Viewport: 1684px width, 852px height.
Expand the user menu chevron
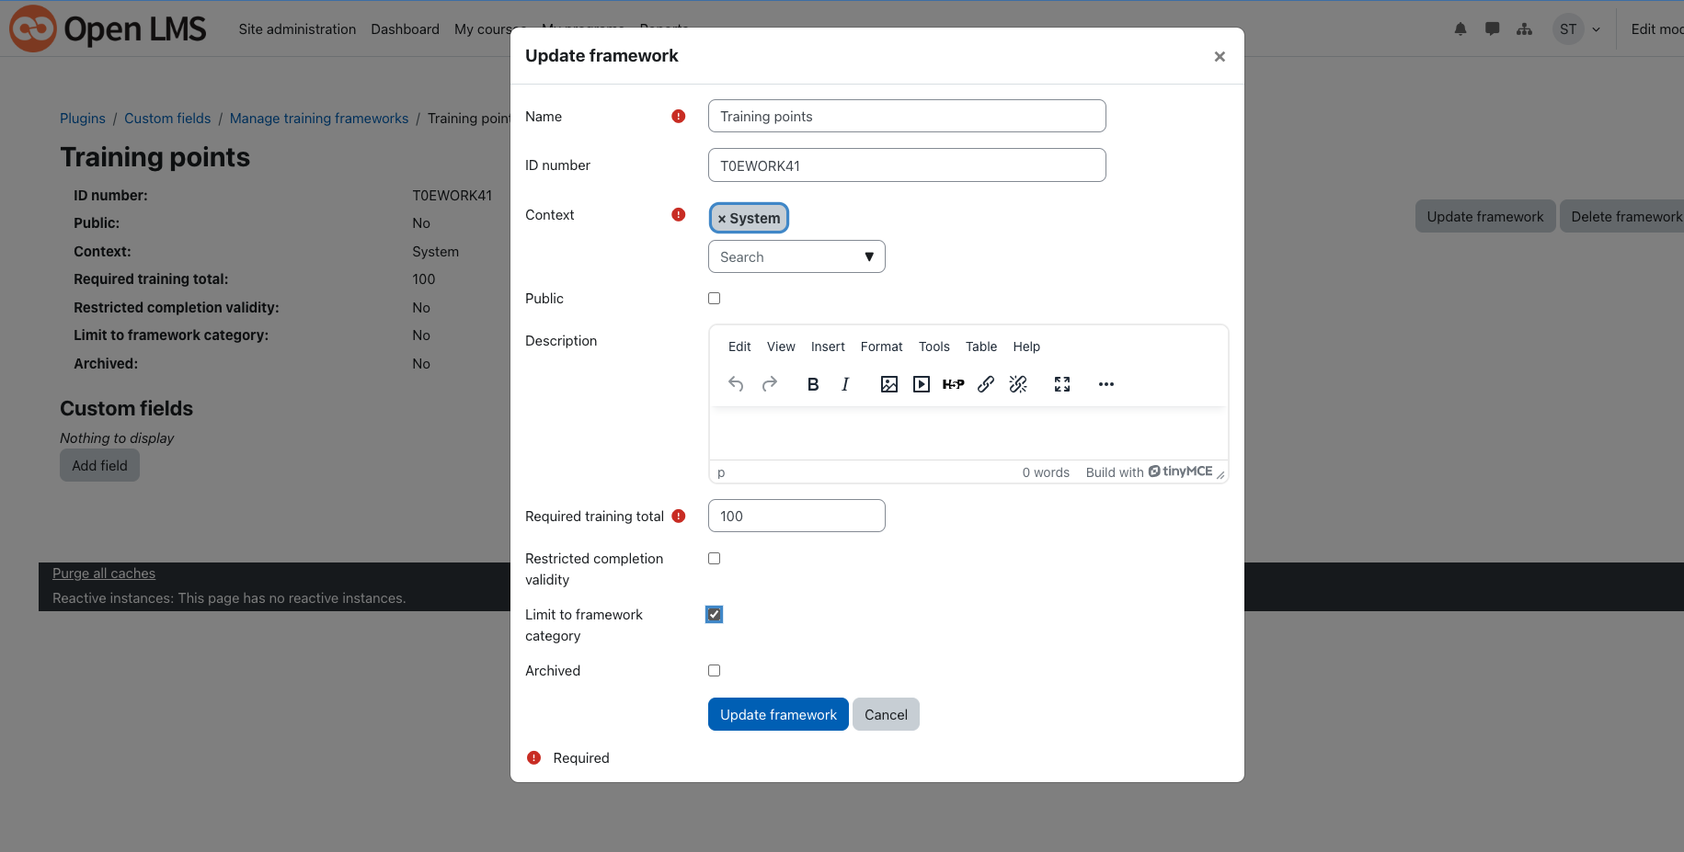(x=1596, y=29)
